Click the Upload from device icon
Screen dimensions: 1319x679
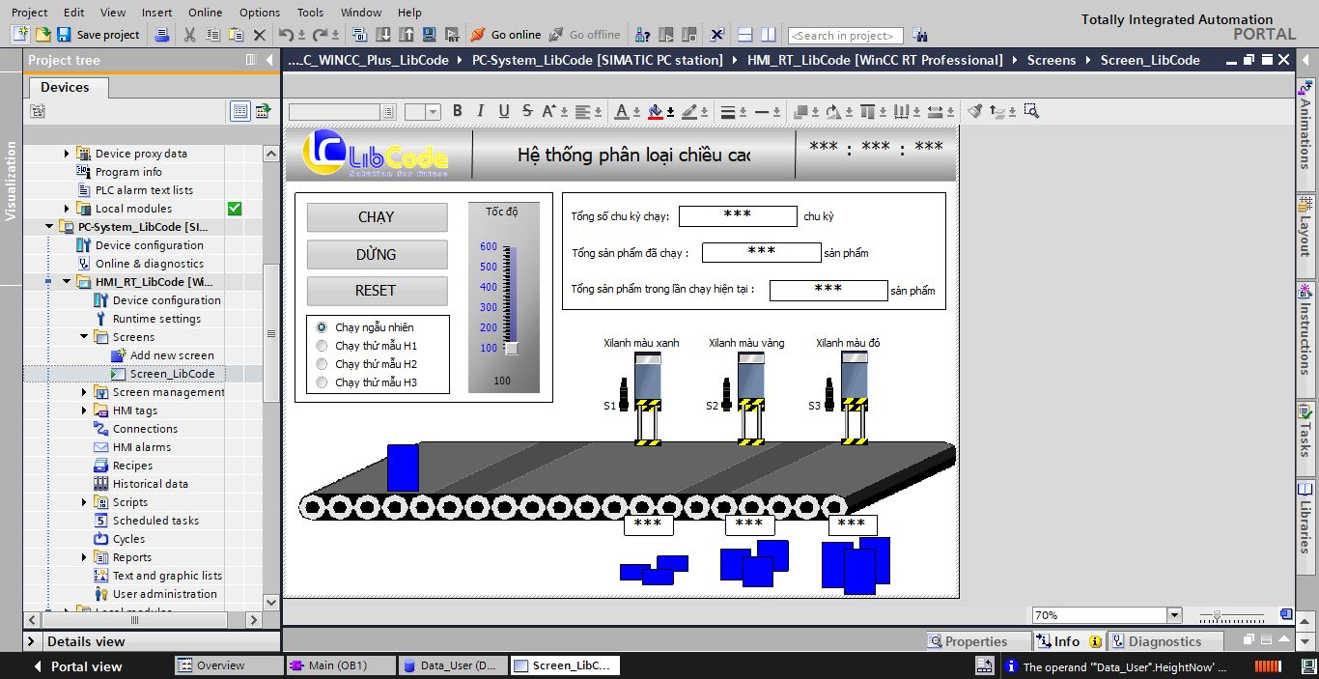(x=406, y=35)
